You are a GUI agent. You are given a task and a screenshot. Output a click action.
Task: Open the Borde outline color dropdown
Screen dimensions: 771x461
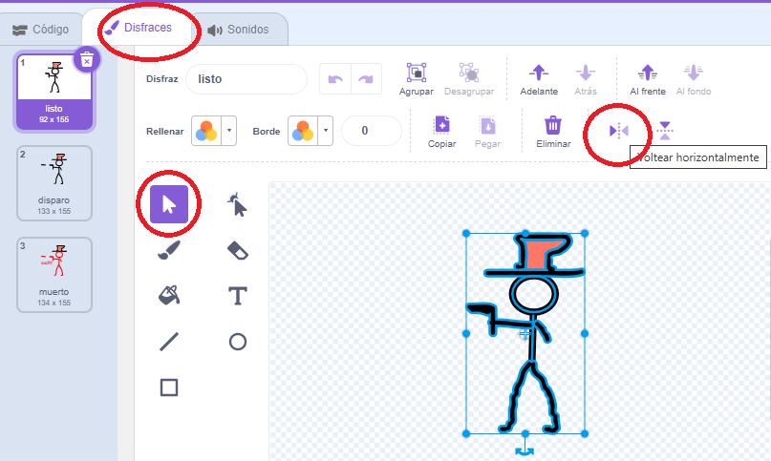tap(312, 131)
